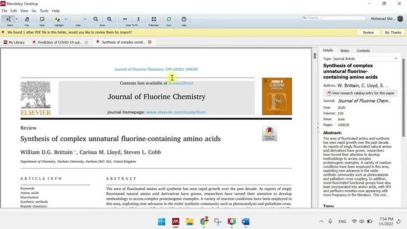The width and height of the screenshot is (407, 229).
Task: Open the Edit menu
Action: [14, 11]
